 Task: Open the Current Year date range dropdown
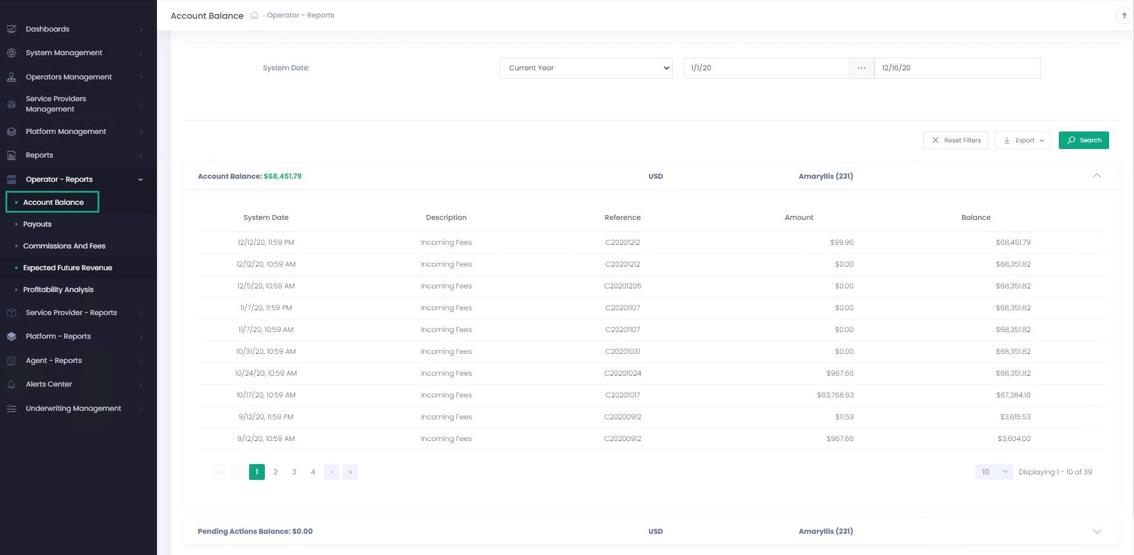(x=585, y=68)
